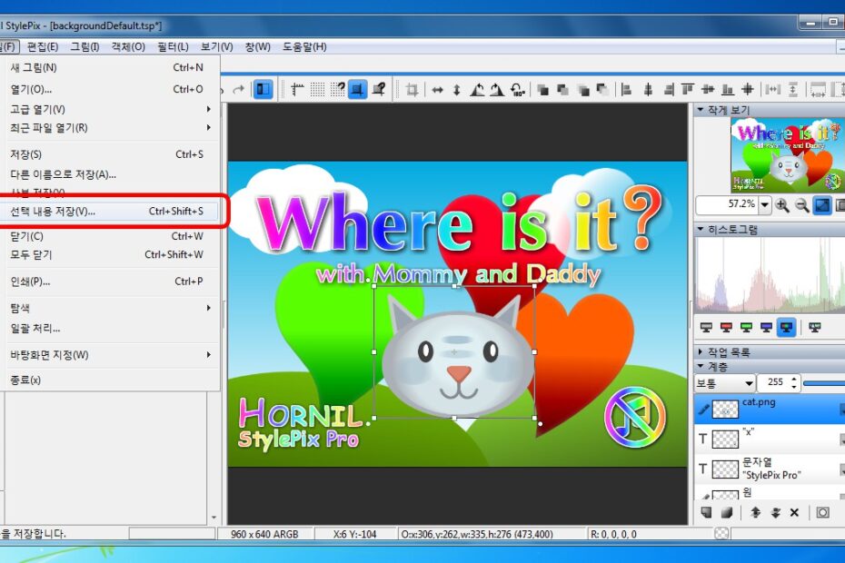The height and width of the screenshot is (563, 845).
Task: Toggle the dotted grid display icon
Action: (317, 89)
